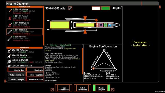
Task: Click the Revert Changes button
Action: (x=16, y=80)
